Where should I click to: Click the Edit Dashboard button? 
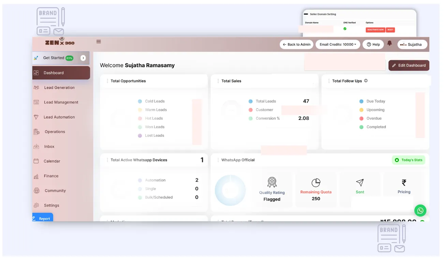[x=408, y=65]
